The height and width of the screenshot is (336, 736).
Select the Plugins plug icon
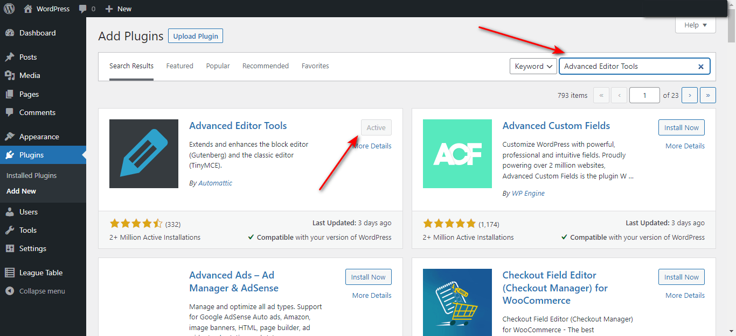(x=11, y=155)
